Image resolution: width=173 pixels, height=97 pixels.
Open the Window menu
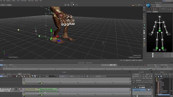click(36, 1)
